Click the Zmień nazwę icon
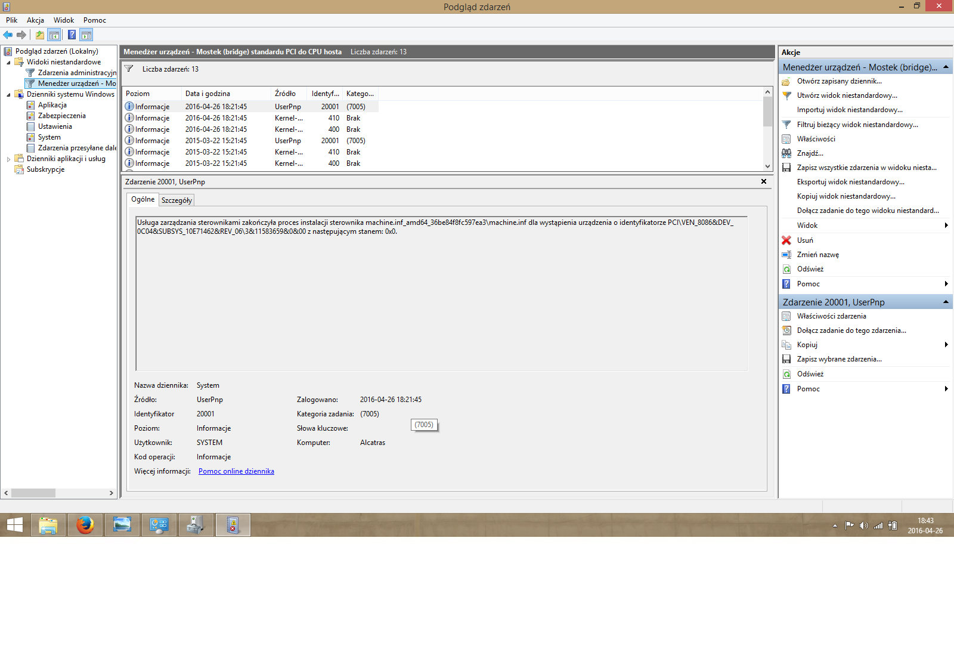954x649 pixels. (786, 255)
